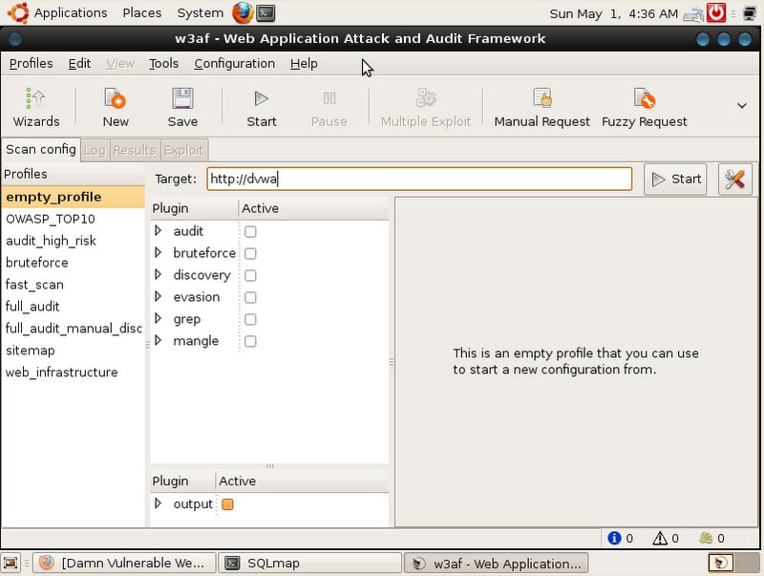Open the Tools menu
Screen dimensions: 764x576
point(163,63)
